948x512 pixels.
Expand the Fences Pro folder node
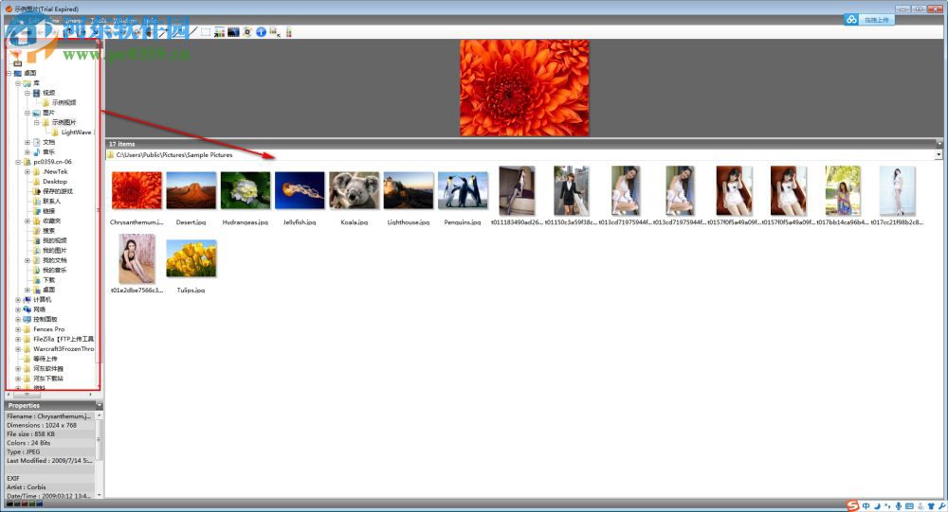[18, 329]
